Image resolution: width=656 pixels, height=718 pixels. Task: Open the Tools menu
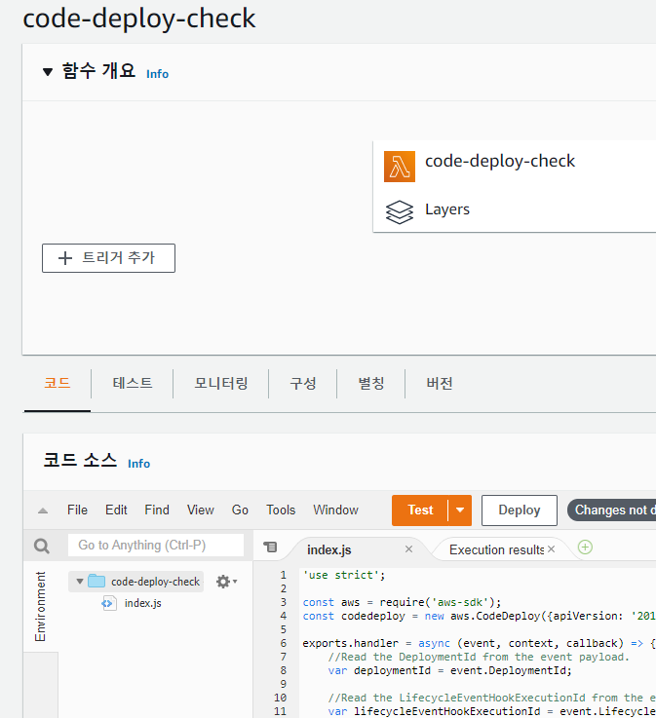point(281,510)
